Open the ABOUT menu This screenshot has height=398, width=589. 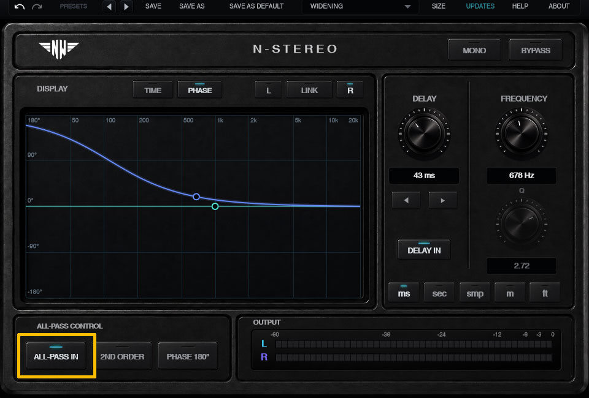point(559,6)
